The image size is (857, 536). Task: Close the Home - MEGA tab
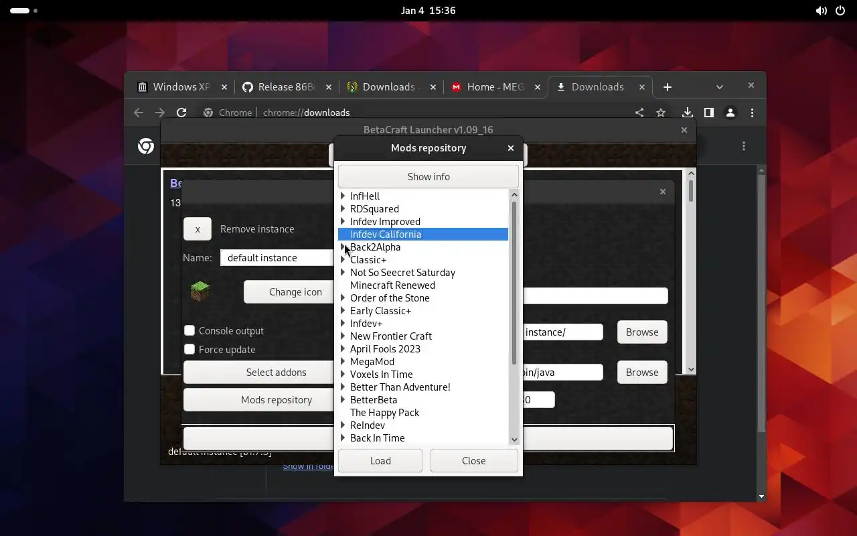538,87
